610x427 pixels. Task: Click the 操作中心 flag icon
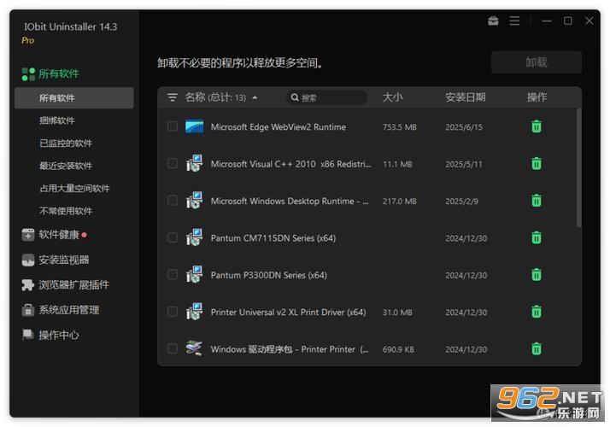pyautogui.click(x=28, y=335)
